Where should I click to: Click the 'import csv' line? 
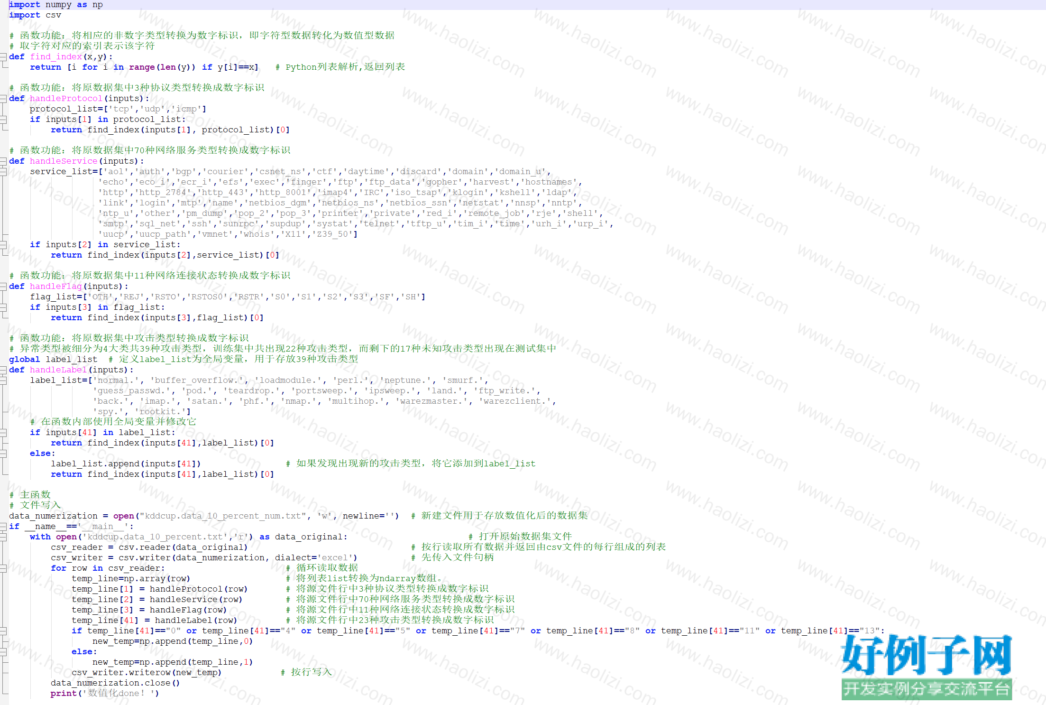[x=35, y=15]
